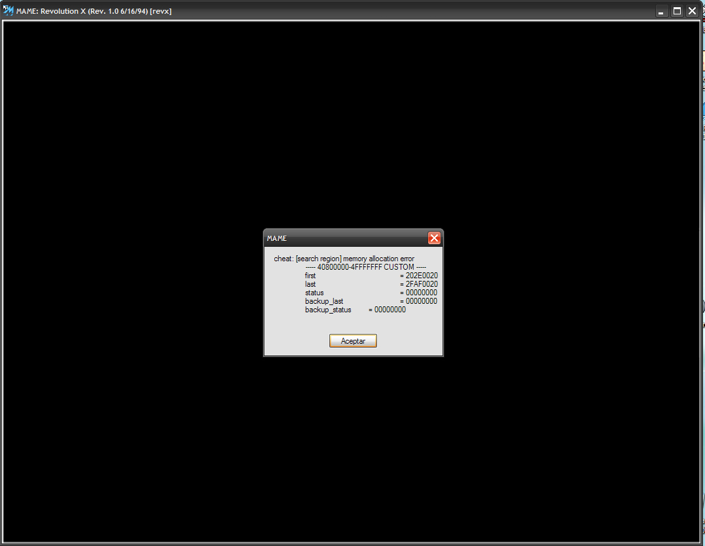Click the MAME dialog title bar text

click(276, 238)
